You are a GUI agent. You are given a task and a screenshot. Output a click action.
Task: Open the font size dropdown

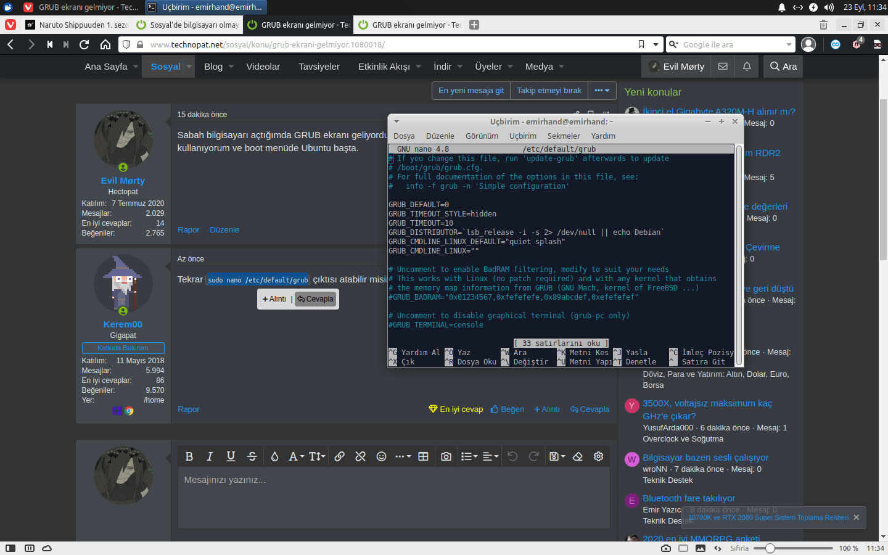point(317,456)
